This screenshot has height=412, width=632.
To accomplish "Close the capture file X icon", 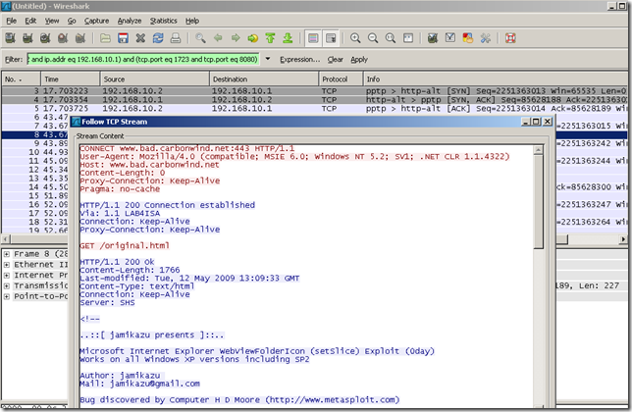I will click(x=140, y=38).
